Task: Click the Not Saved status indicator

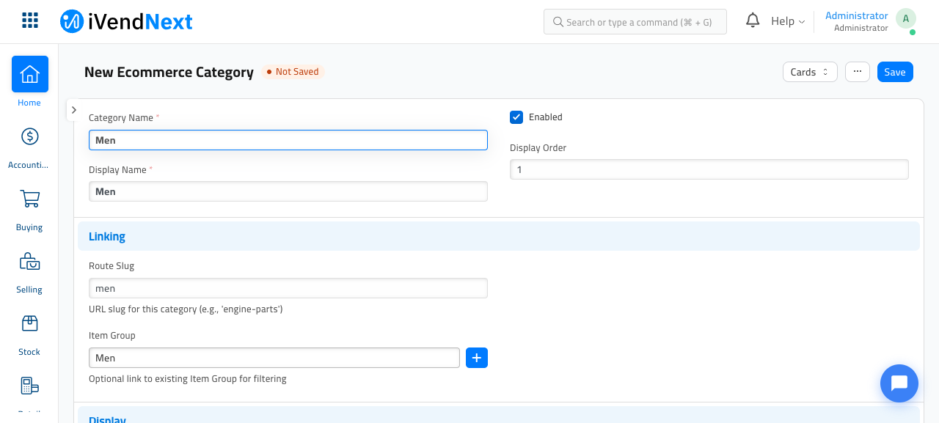Action: point(293,72)
